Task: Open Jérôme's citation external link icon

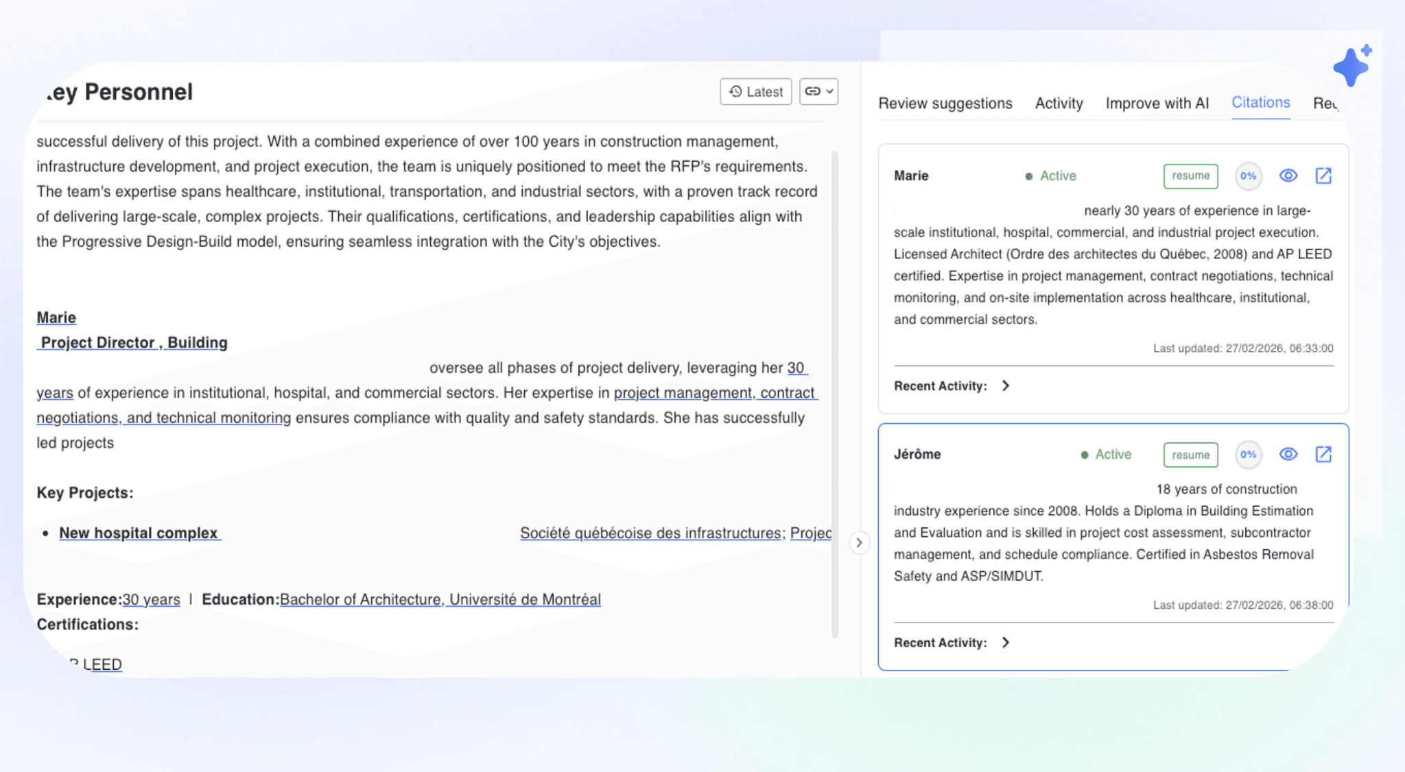Action: point(1323,454)
